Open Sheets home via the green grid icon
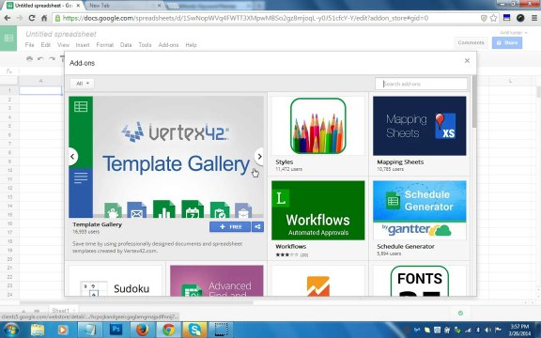The width and height of the screenshot is (541, 338). pos(8,38)
